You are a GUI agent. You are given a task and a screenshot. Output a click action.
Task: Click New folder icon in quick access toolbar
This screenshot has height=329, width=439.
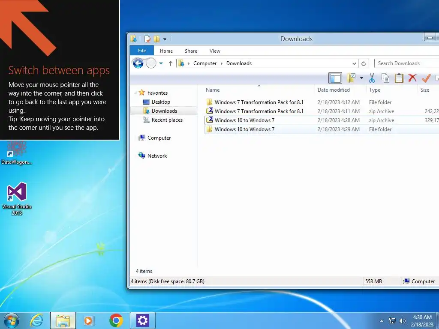point(157,39)
